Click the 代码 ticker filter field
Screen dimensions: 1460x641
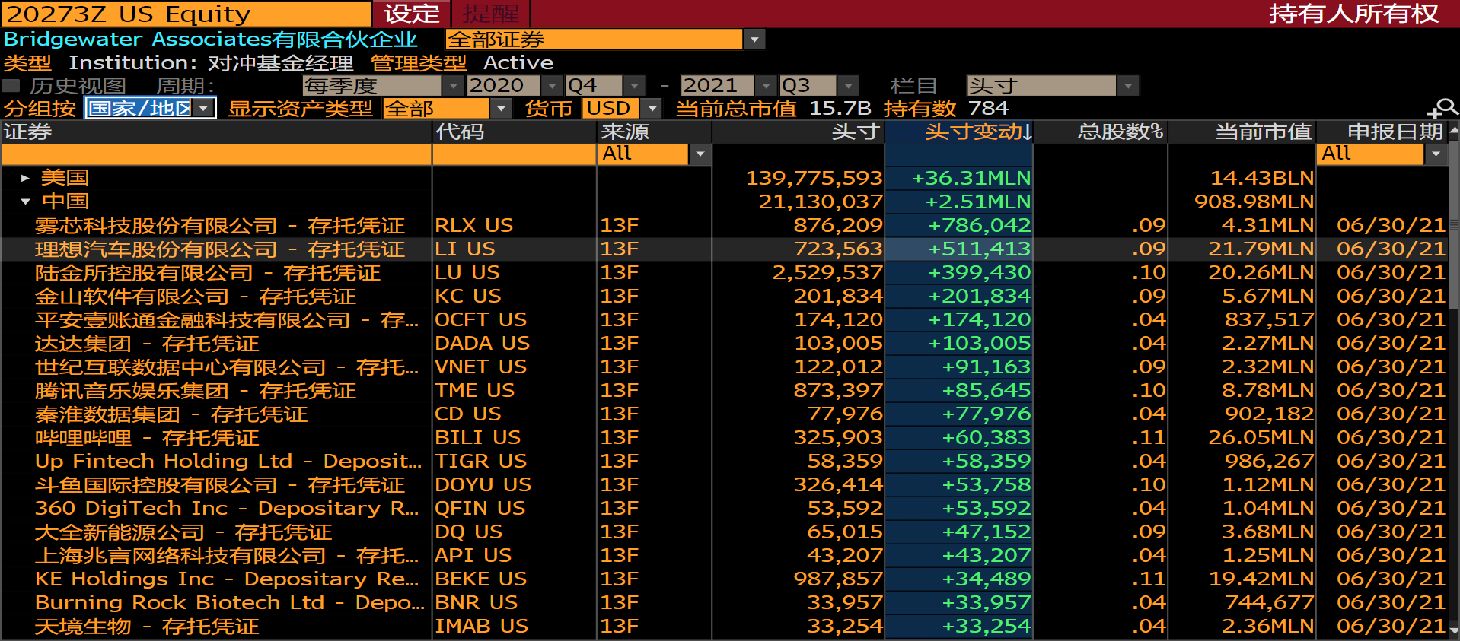(515, 154)
